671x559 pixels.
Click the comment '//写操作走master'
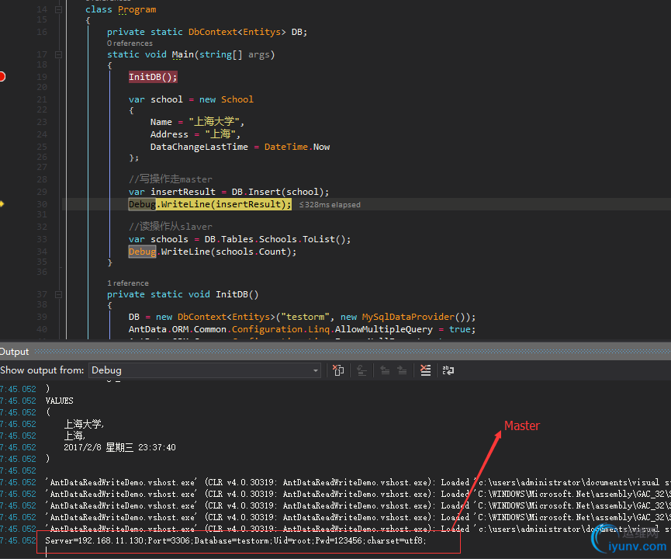coord(171,179)
